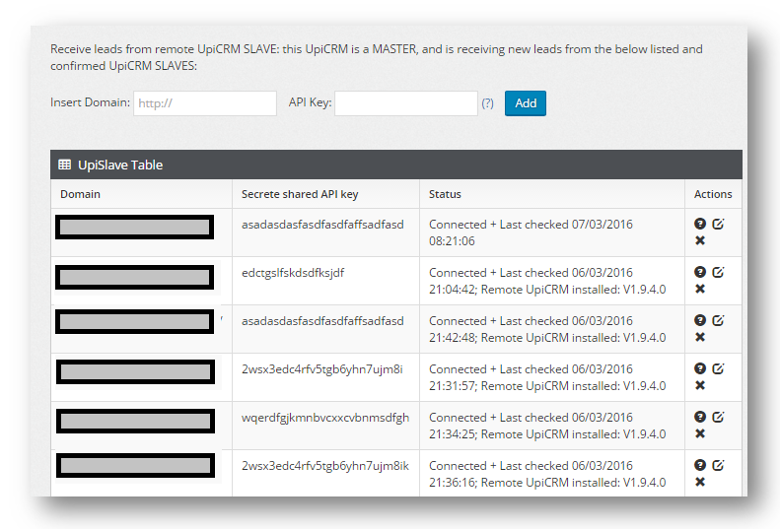Open help for the row checked at 21:36:16
Screen dimensions: 780x529
(700, 465)
